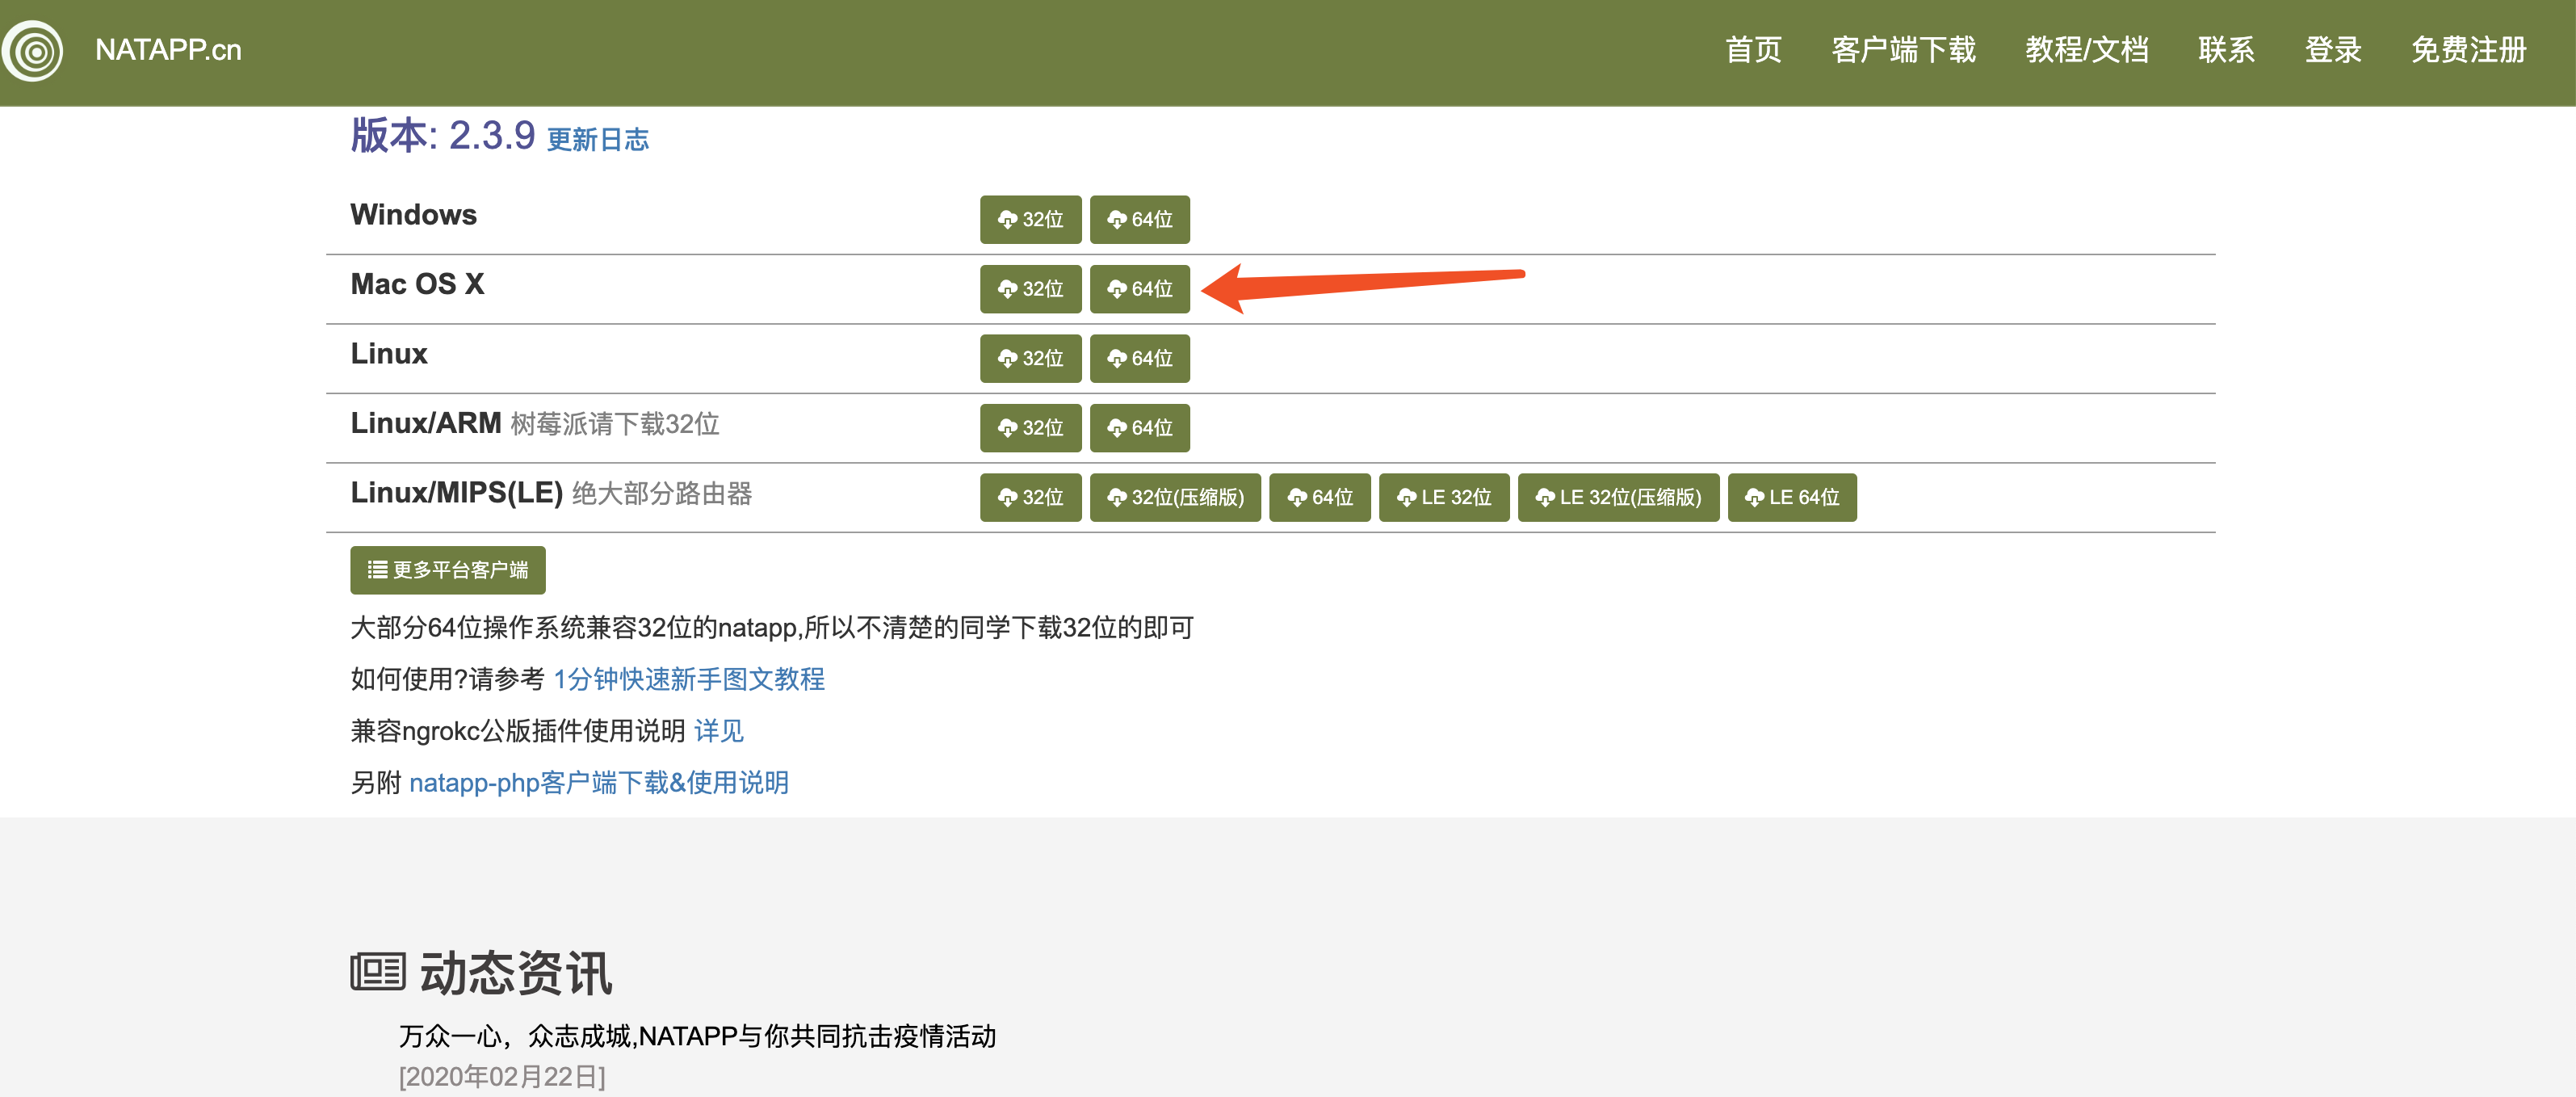2576x1097 pixels.
Task: Download the MIPS 32位(压缩版) client
Action: click(1175, 498)
